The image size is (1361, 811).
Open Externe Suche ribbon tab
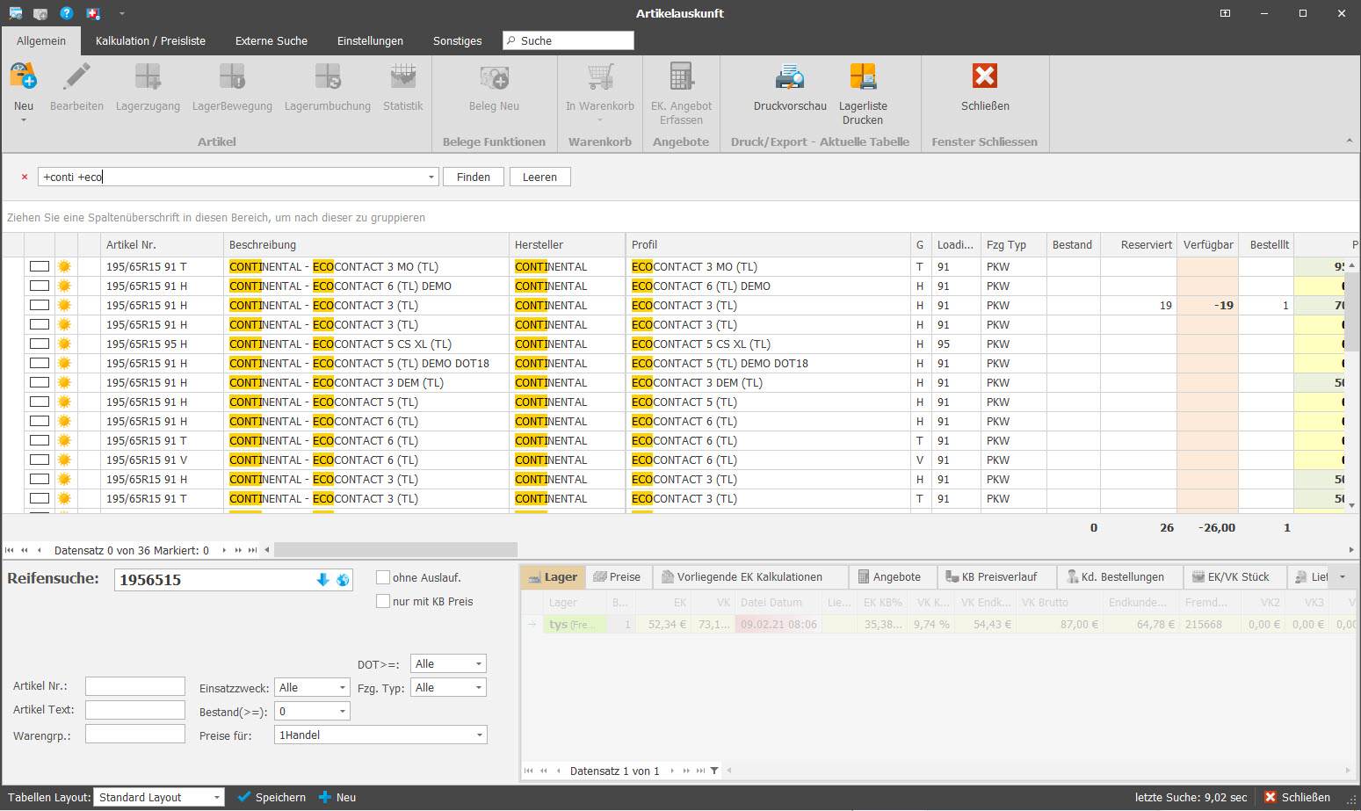[271, 40]
